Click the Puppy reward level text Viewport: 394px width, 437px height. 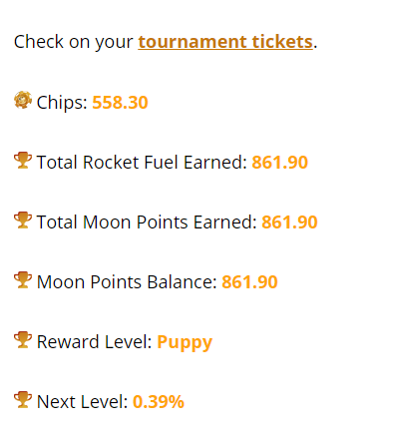(185, 342)
